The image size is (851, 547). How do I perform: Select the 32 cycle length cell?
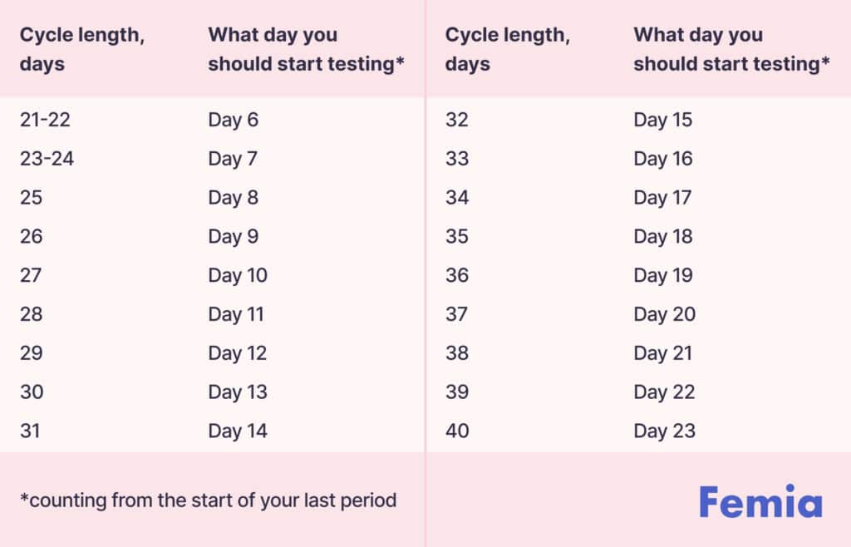tap(457, 120)
